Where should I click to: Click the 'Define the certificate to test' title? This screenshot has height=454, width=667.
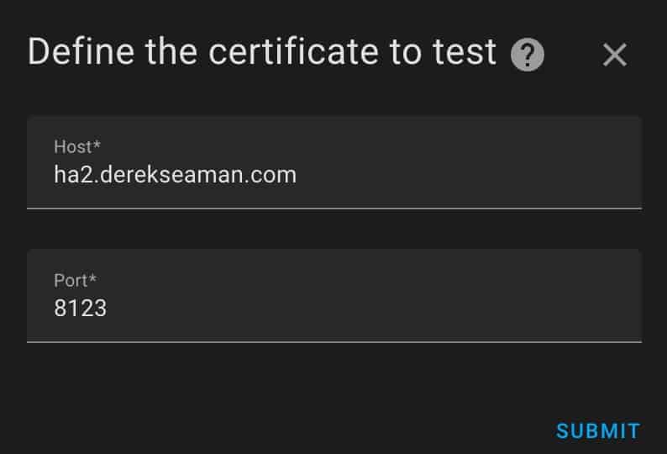pos(261,52)
